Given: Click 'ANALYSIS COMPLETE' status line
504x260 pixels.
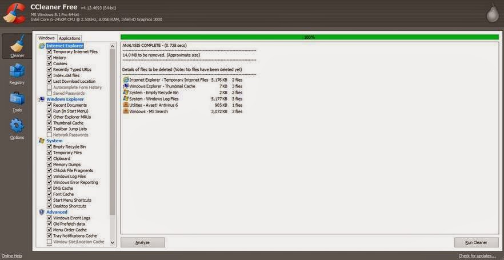Looking at the screenshot, I should tap(154, 46).
